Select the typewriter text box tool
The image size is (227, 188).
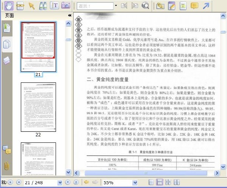pyautogui.click(x=183, y=6)
